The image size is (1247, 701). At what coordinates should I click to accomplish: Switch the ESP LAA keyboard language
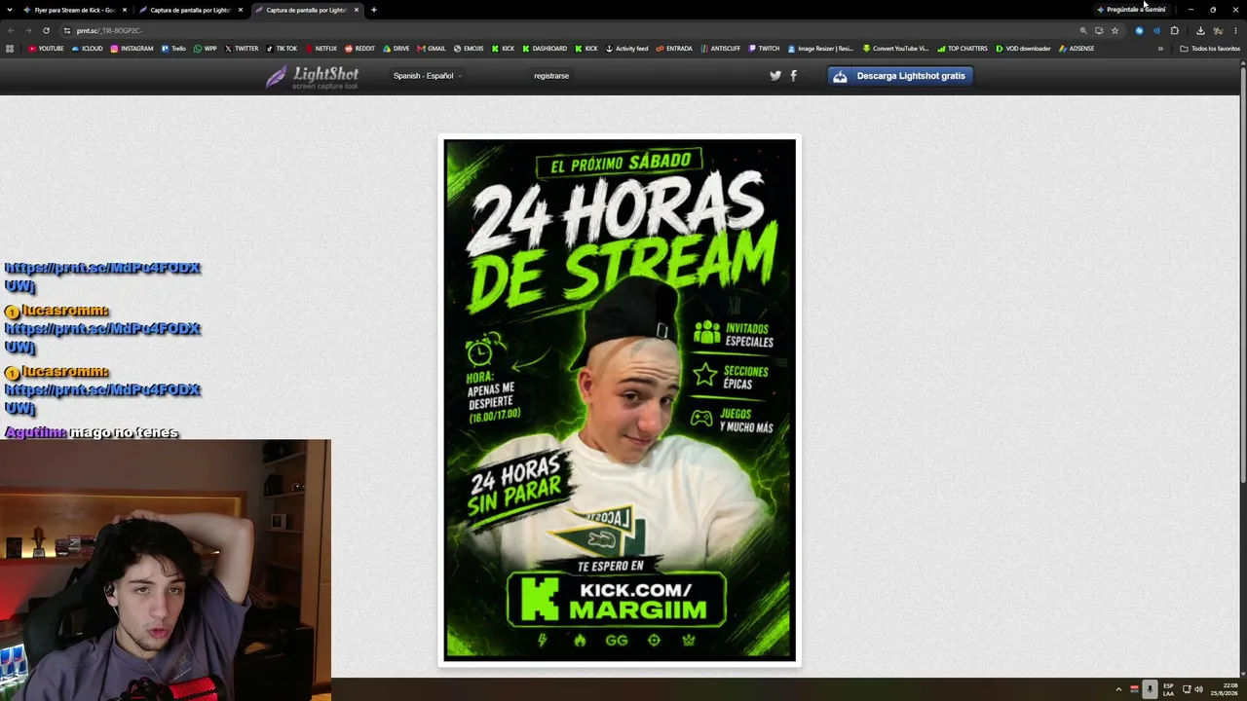coord(1168,689)
